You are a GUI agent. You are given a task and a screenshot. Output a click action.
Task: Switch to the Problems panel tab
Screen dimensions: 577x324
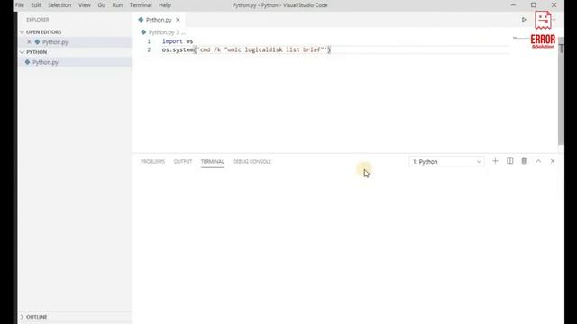(152, 162)
